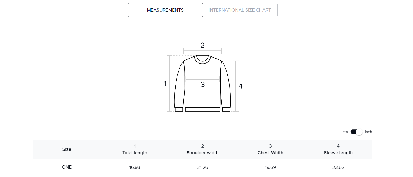Click the 16.93 total length value
Image resolution: width=413 pixels, height=177 pixels.
tap(135, 167)
